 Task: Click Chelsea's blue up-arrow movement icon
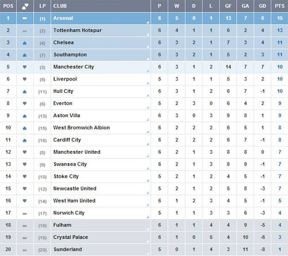24,43
